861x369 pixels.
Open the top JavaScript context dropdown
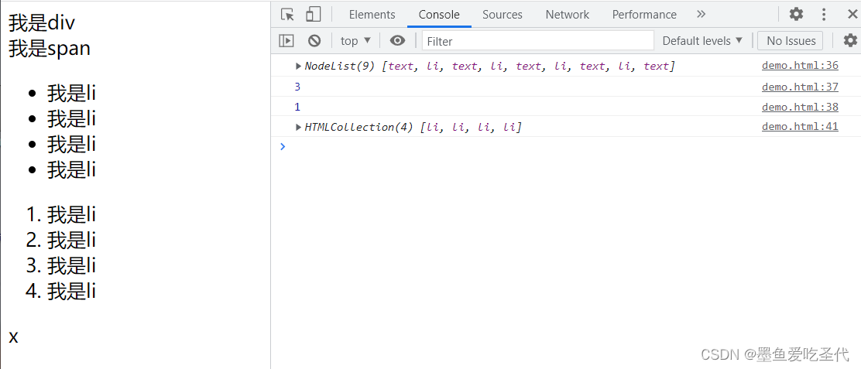pyautogui.click(x=356, y=40)
